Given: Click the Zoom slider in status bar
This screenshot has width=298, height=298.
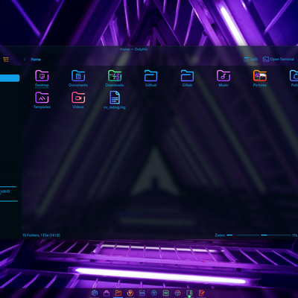Looking at the screenshot, I should point(243,235).
